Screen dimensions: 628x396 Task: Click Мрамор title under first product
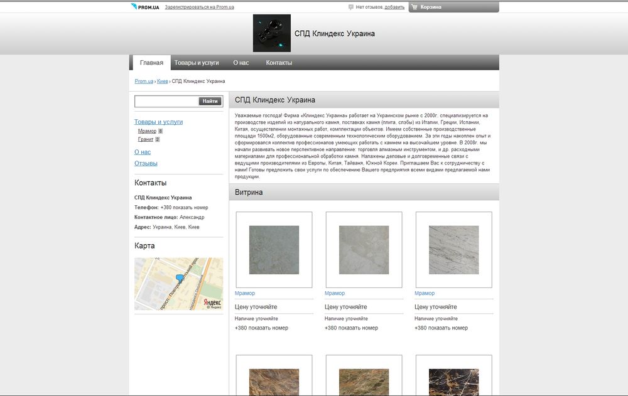[x=245, y=293]
